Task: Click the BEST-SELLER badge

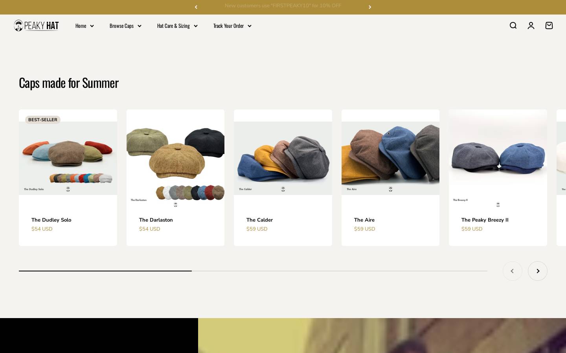Action: 43,120
